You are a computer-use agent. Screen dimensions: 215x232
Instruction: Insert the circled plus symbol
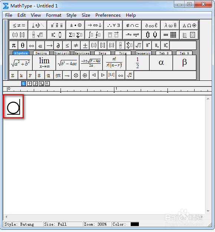point(85,75)
